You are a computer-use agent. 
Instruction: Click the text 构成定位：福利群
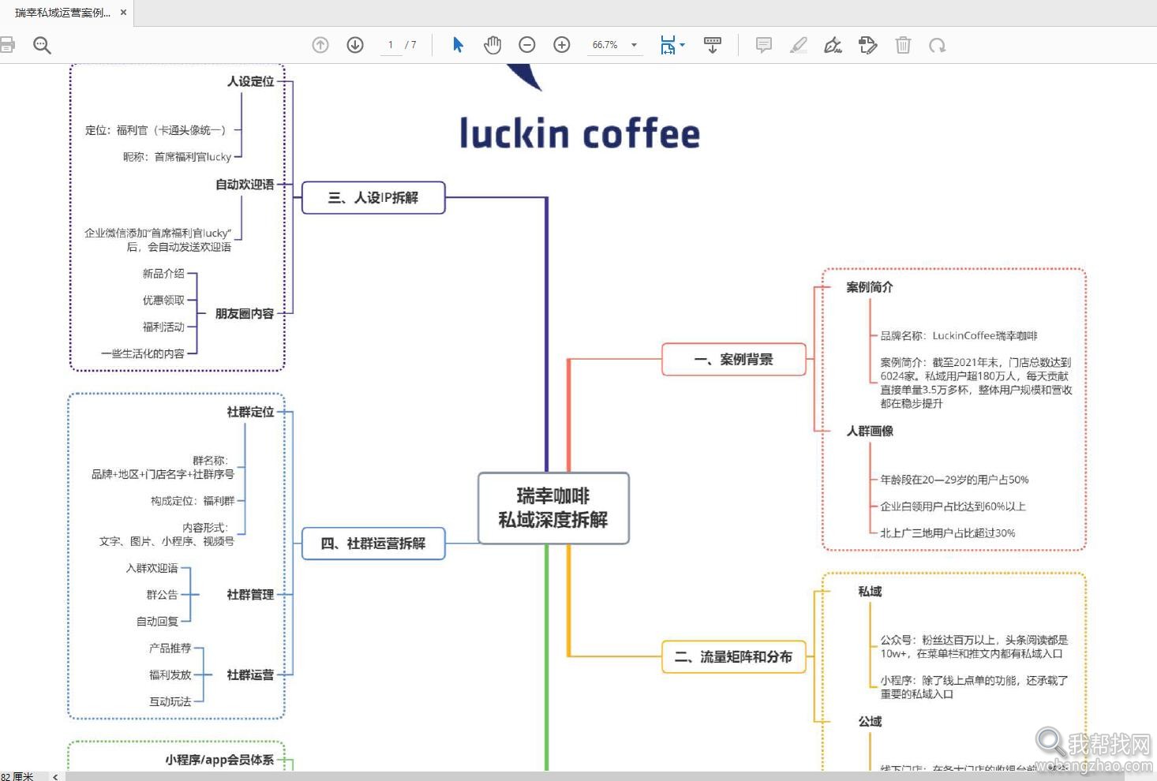(x=193, y=501)
